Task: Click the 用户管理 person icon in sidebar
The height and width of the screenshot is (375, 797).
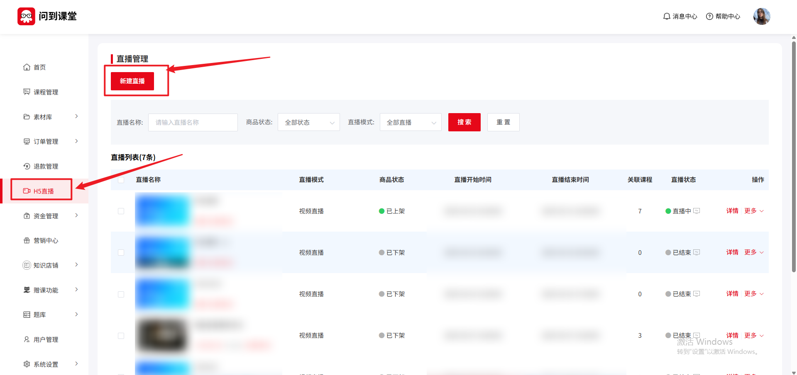Action: (27, 339)
